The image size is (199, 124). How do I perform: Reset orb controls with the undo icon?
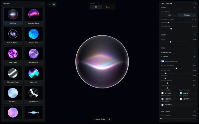pos(191,4)
